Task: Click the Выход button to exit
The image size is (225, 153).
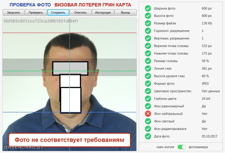Action: [125, 13]
